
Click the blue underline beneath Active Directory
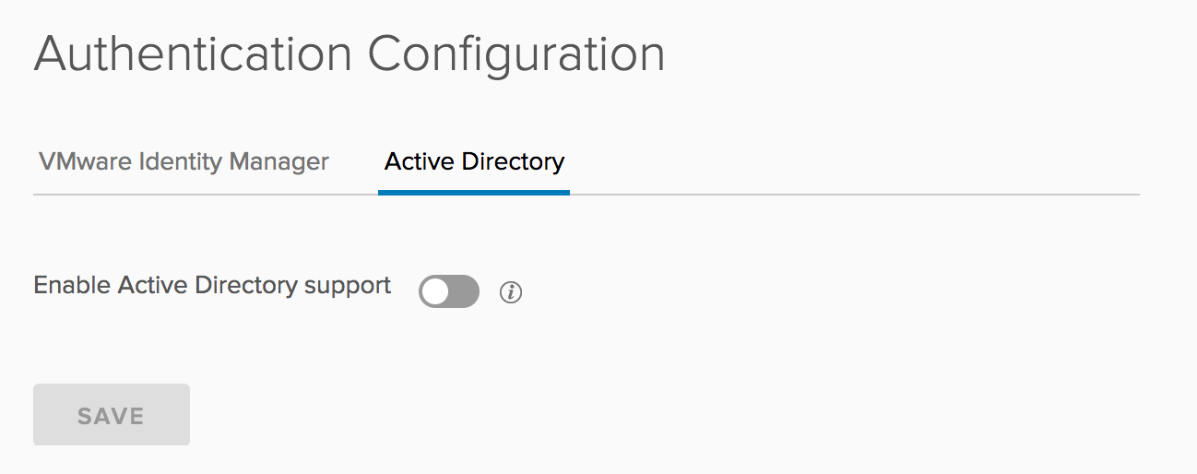(474, 192)
